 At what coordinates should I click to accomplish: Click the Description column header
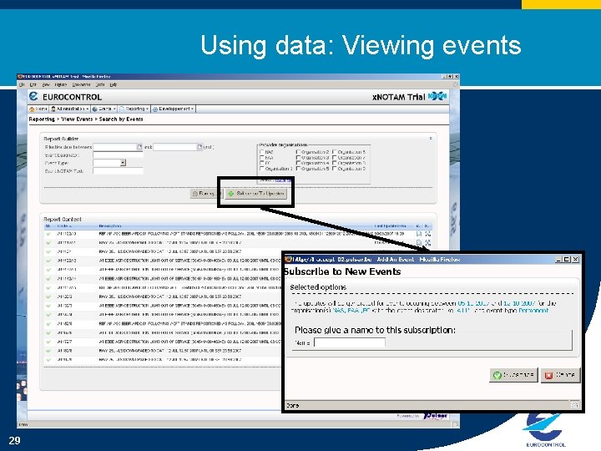(x=110, y=225)
